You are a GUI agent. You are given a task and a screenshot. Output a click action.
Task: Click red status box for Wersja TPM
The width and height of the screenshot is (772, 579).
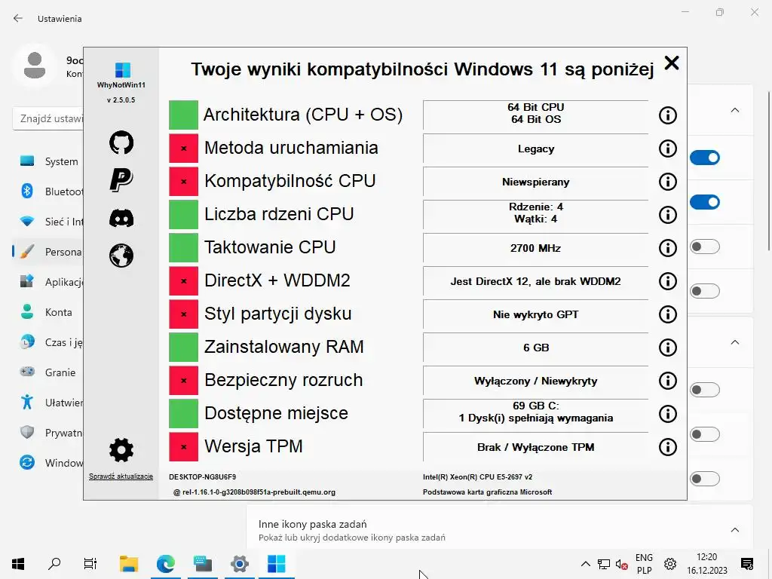184,447
